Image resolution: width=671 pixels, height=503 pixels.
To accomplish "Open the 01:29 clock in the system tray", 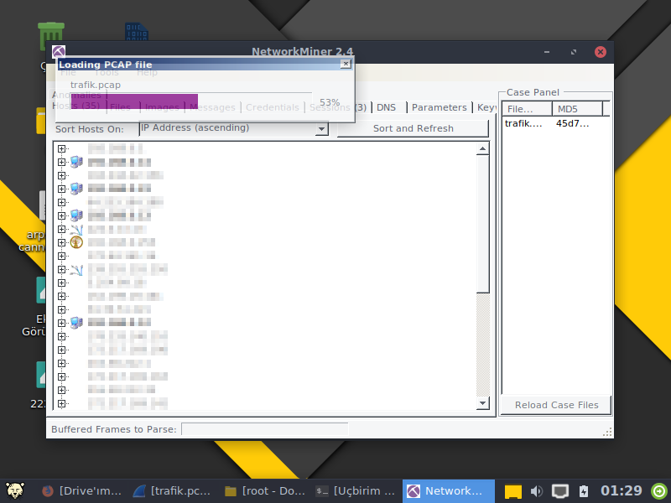I will click(621, 490).
